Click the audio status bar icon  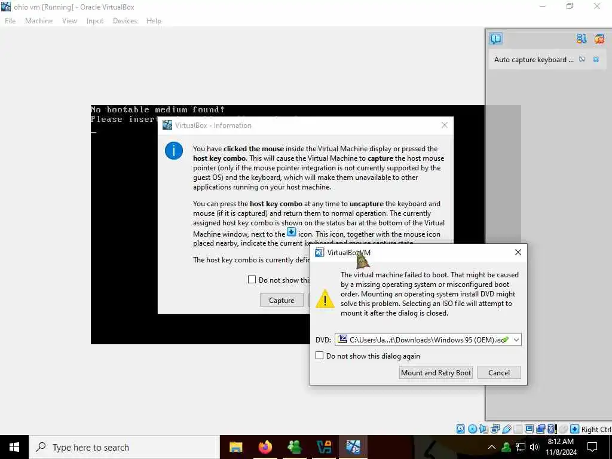point(484,429)
